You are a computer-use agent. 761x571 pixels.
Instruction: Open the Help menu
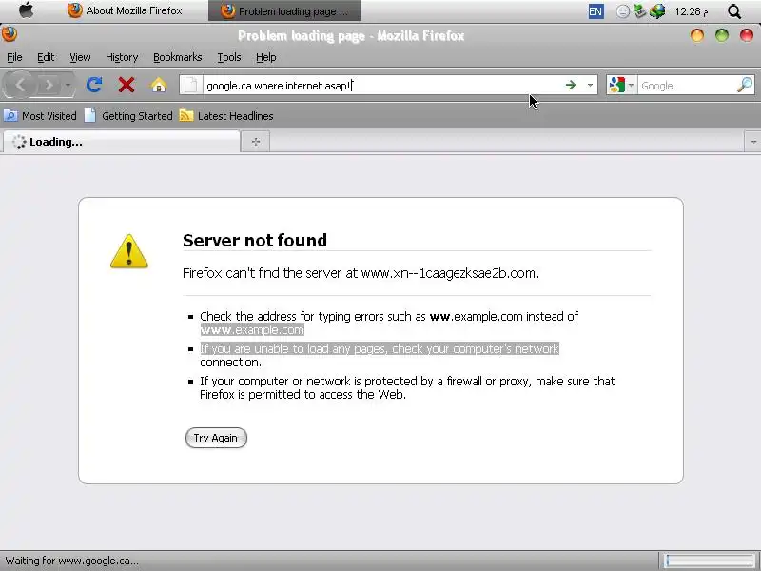[266, 57]
